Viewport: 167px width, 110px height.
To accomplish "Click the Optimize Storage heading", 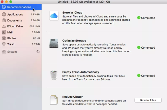I will click(74, 41).
